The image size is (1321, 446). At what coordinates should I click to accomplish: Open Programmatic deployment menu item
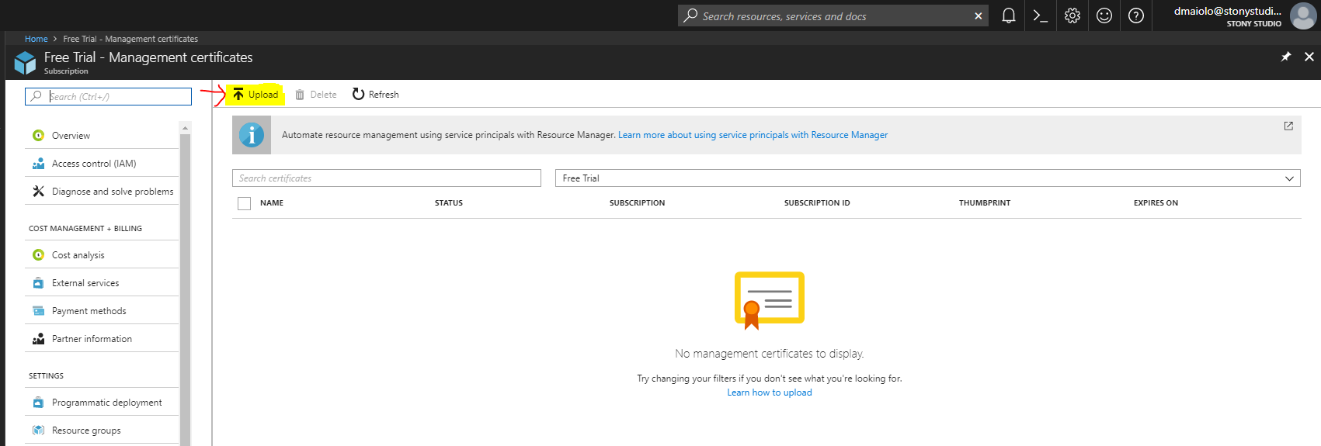(102, 403)
